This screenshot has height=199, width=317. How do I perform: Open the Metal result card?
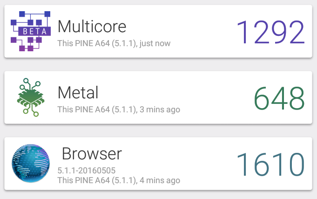(158, 97)
